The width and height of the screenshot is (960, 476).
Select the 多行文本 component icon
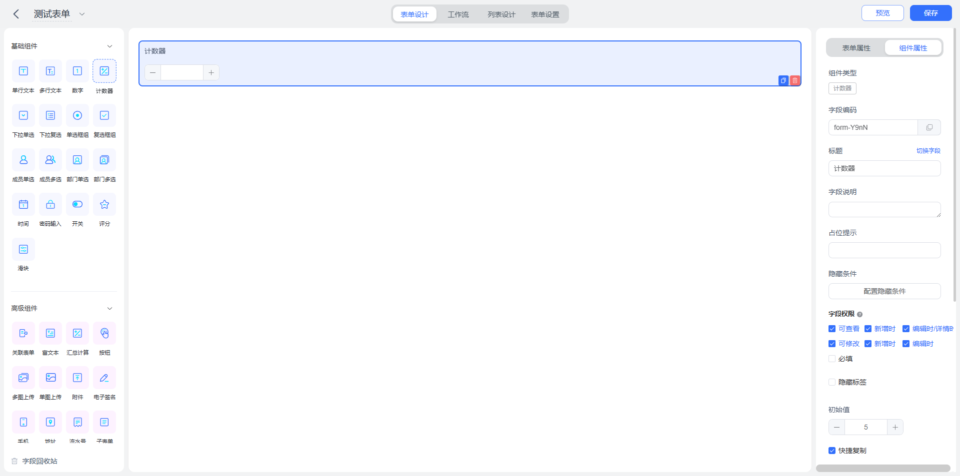50,71
